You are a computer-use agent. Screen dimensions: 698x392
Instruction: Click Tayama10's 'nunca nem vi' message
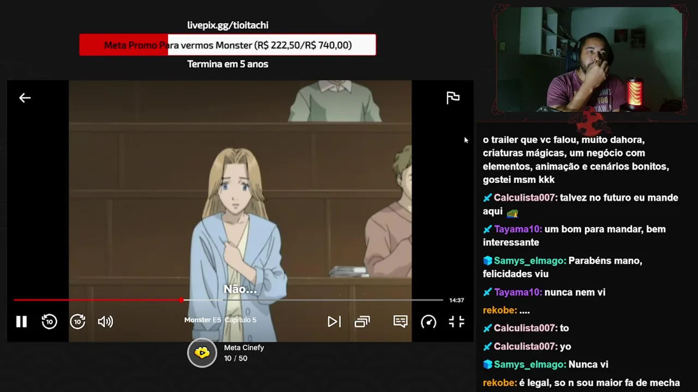544,292
